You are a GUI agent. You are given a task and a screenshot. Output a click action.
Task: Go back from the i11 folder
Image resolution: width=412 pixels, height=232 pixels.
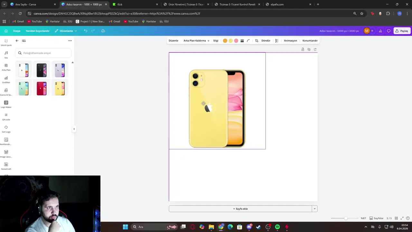(x=17, y=41)
